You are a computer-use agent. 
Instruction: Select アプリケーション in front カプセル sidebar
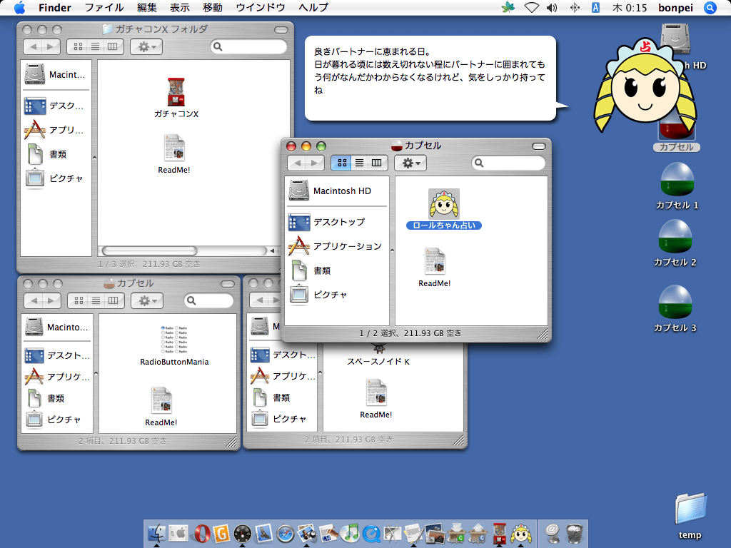(x=337, y=246)
